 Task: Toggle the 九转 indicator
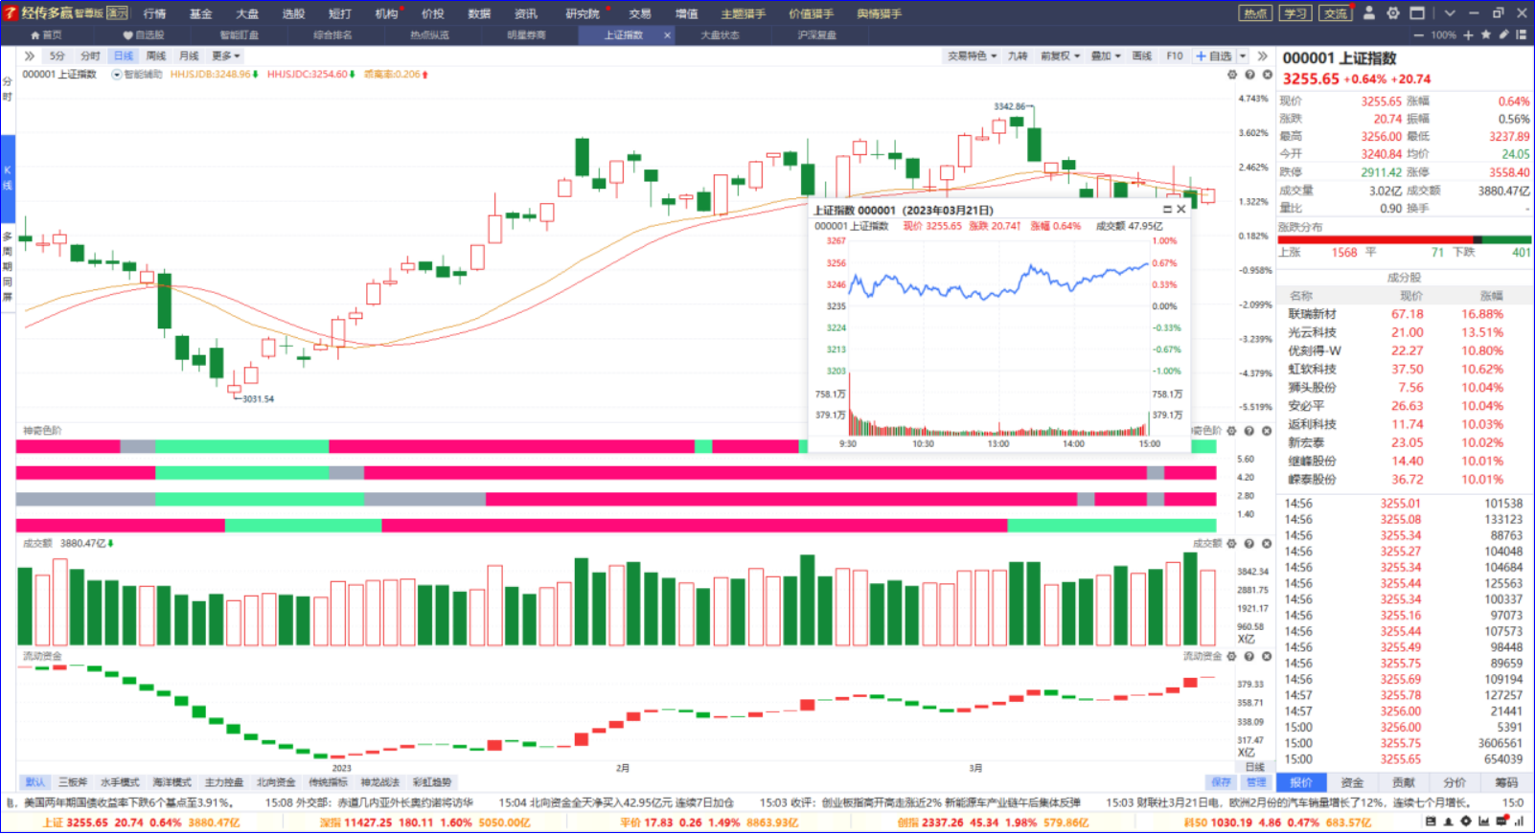pyautogui.click(x=1018, y=56)
